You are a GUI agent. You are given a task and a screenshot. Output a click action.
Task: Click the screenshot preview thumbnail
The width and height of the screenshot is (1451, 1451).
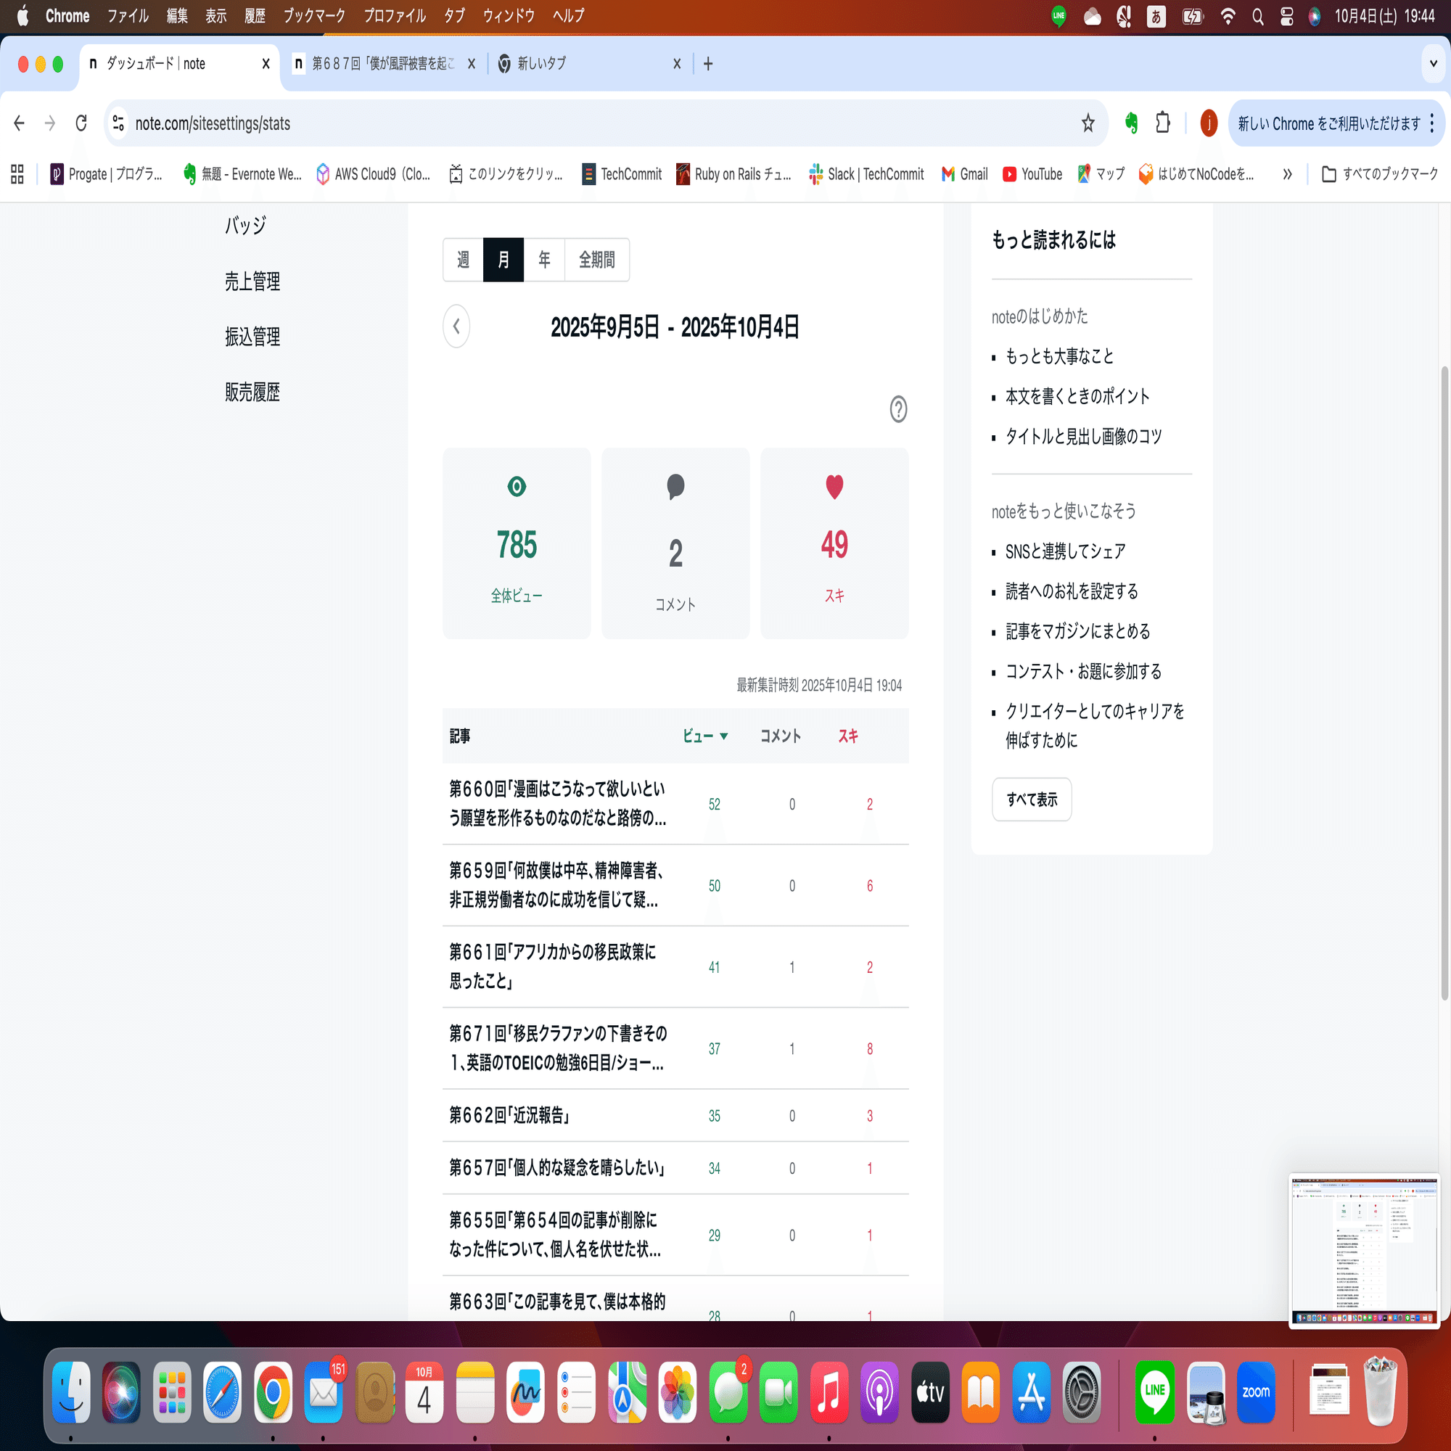click(1363, 1251)
